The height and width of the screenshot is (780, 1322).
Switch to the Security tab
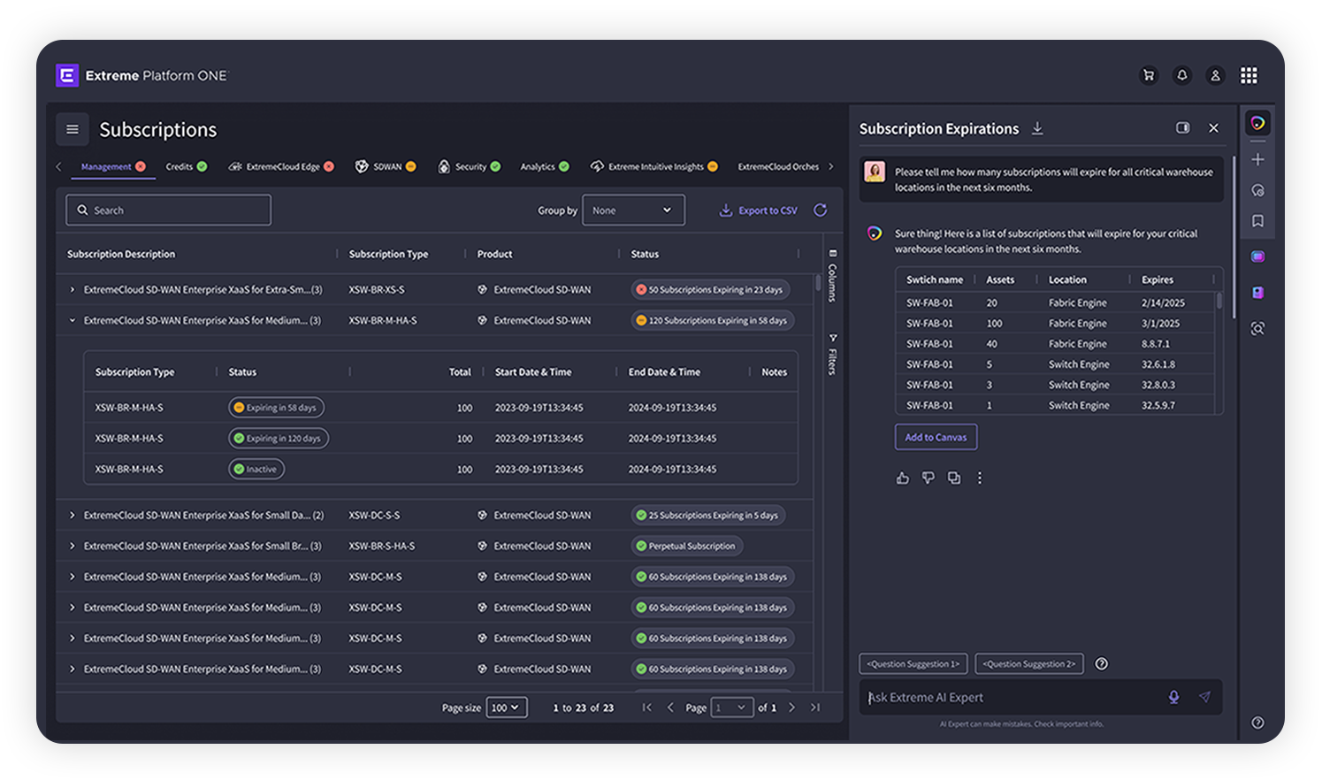[x=469, y=167]
